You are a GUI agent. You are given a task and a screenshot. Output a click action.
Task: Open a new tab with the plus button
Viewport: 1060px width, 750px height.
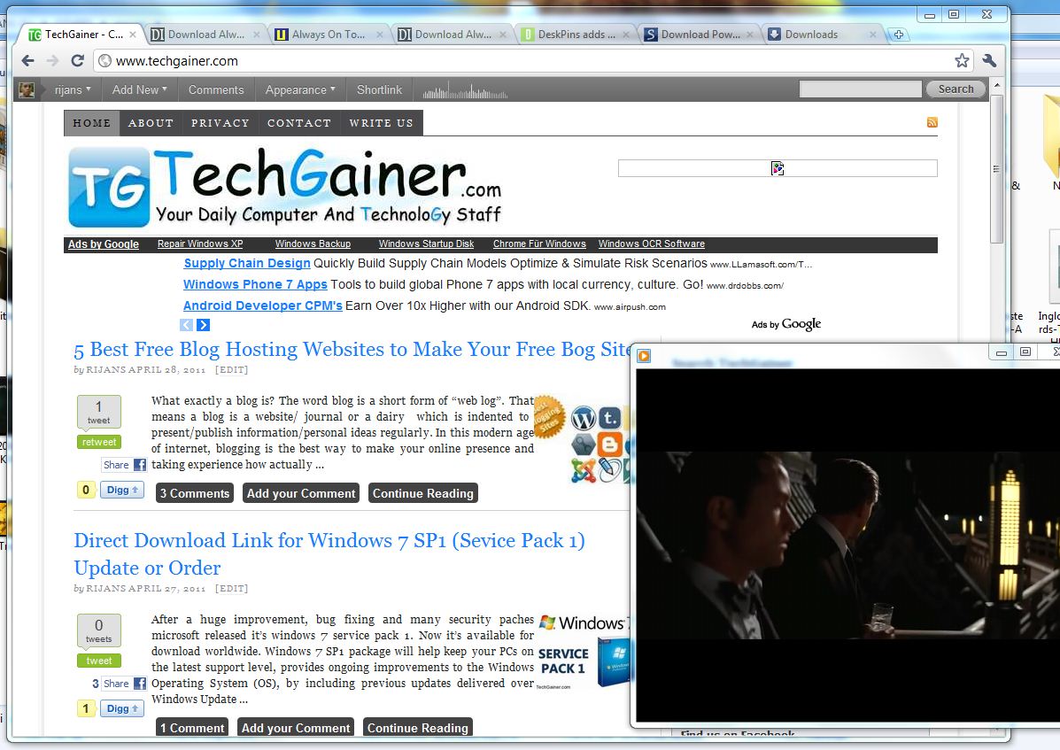click(x=898, y=35)
